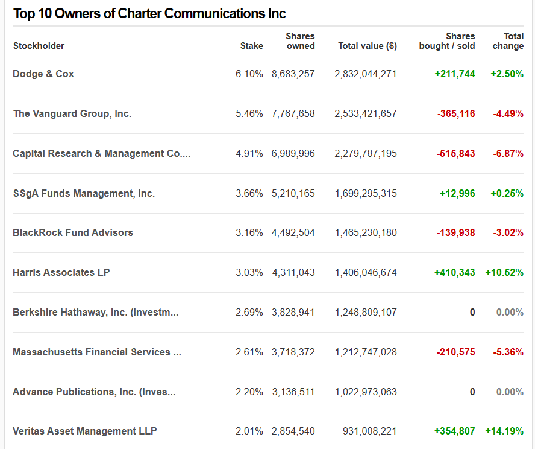Select total value 1,699,295,315
This screenshot has height=449, width=535.
tap(366, 193)
